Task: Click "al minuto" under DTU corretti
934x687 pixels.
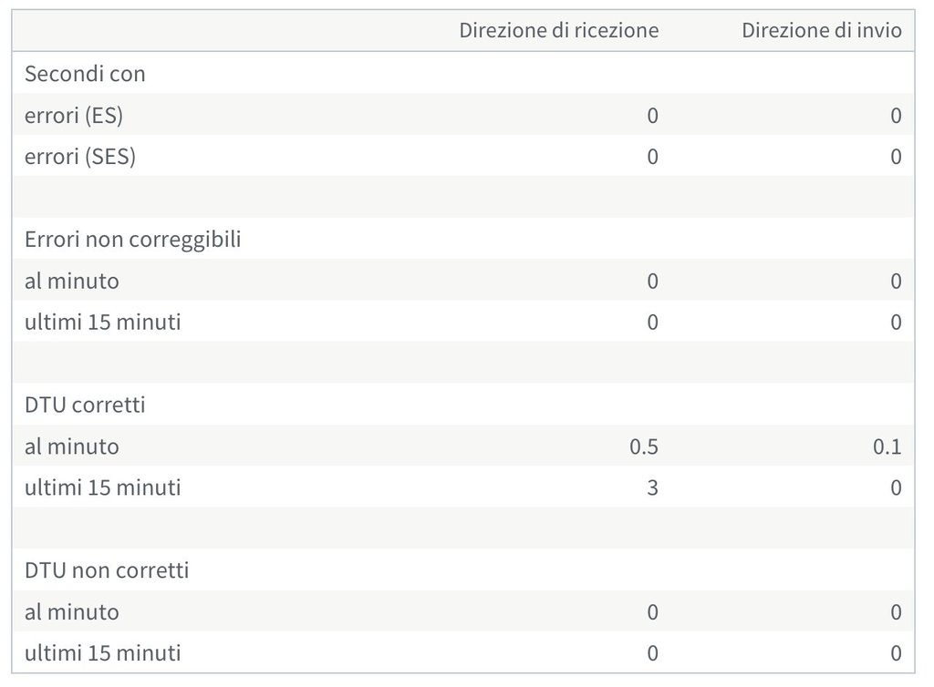Action: 72,446
